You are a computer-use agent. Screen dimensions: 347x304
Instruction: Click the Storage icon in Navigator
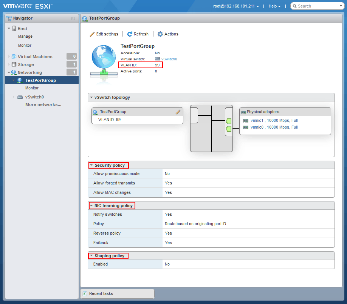(13, 64)
